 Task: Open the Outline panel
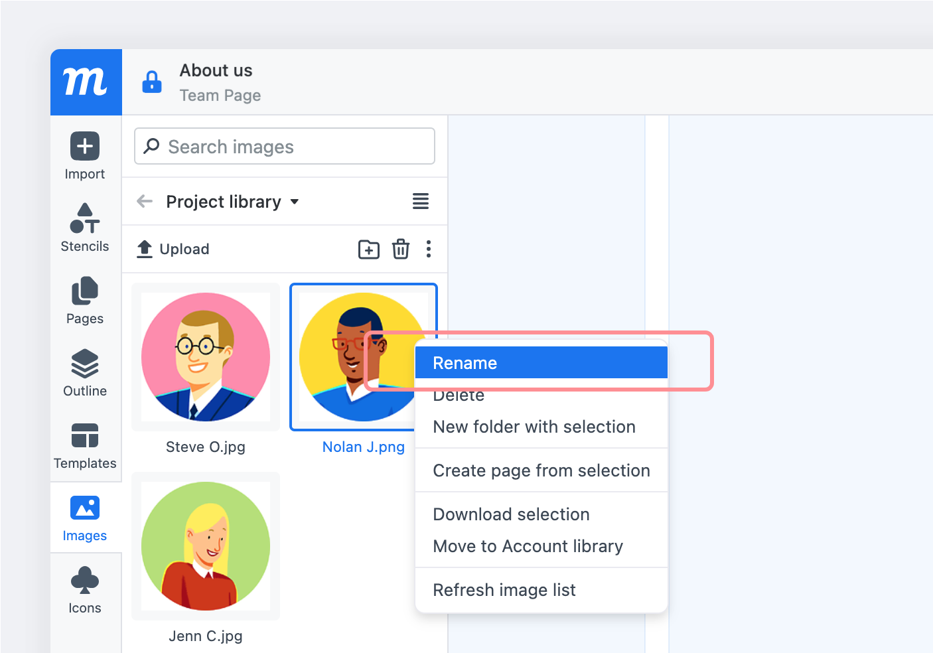(x=85, y=373)
